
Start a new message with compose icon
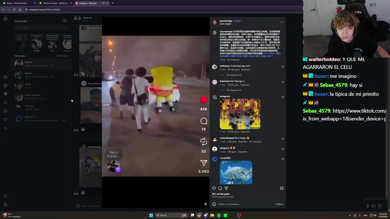click(65, 21)
